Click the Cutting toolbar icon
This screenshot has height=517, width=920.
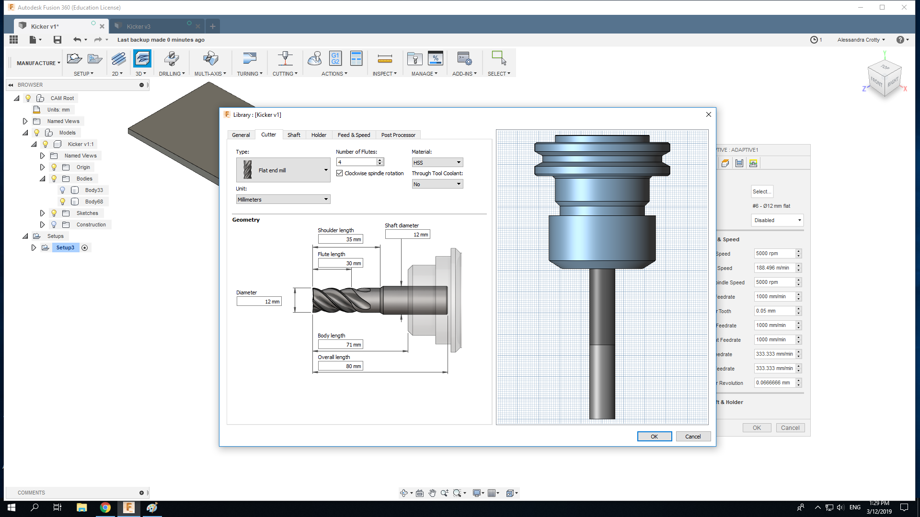(x=285, y=59)
